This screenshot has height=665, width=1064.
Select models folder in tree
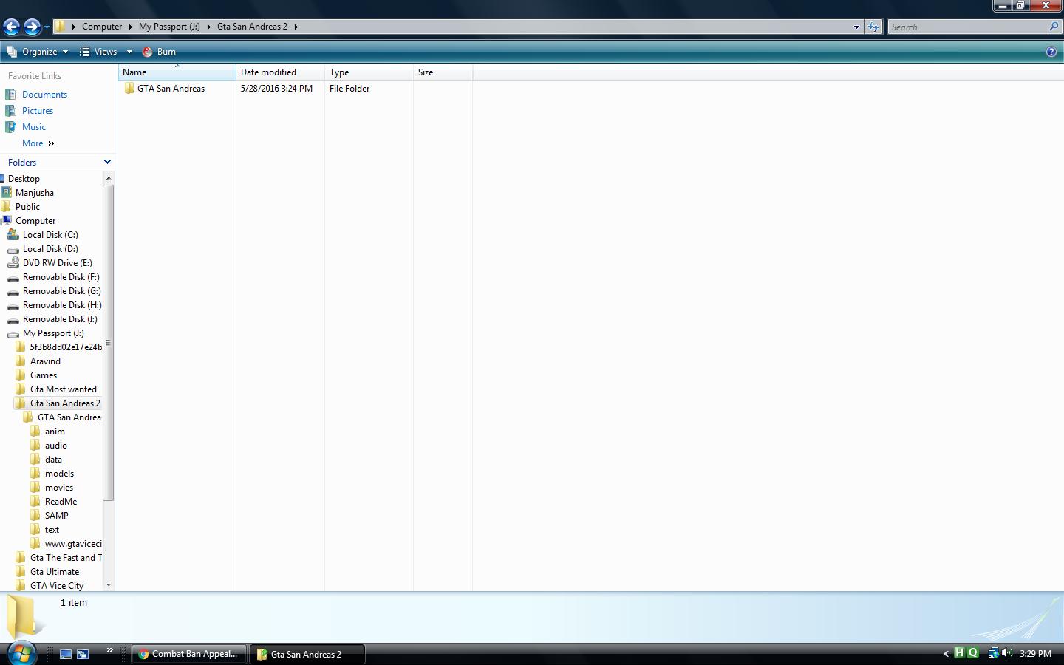pos(59,474)
